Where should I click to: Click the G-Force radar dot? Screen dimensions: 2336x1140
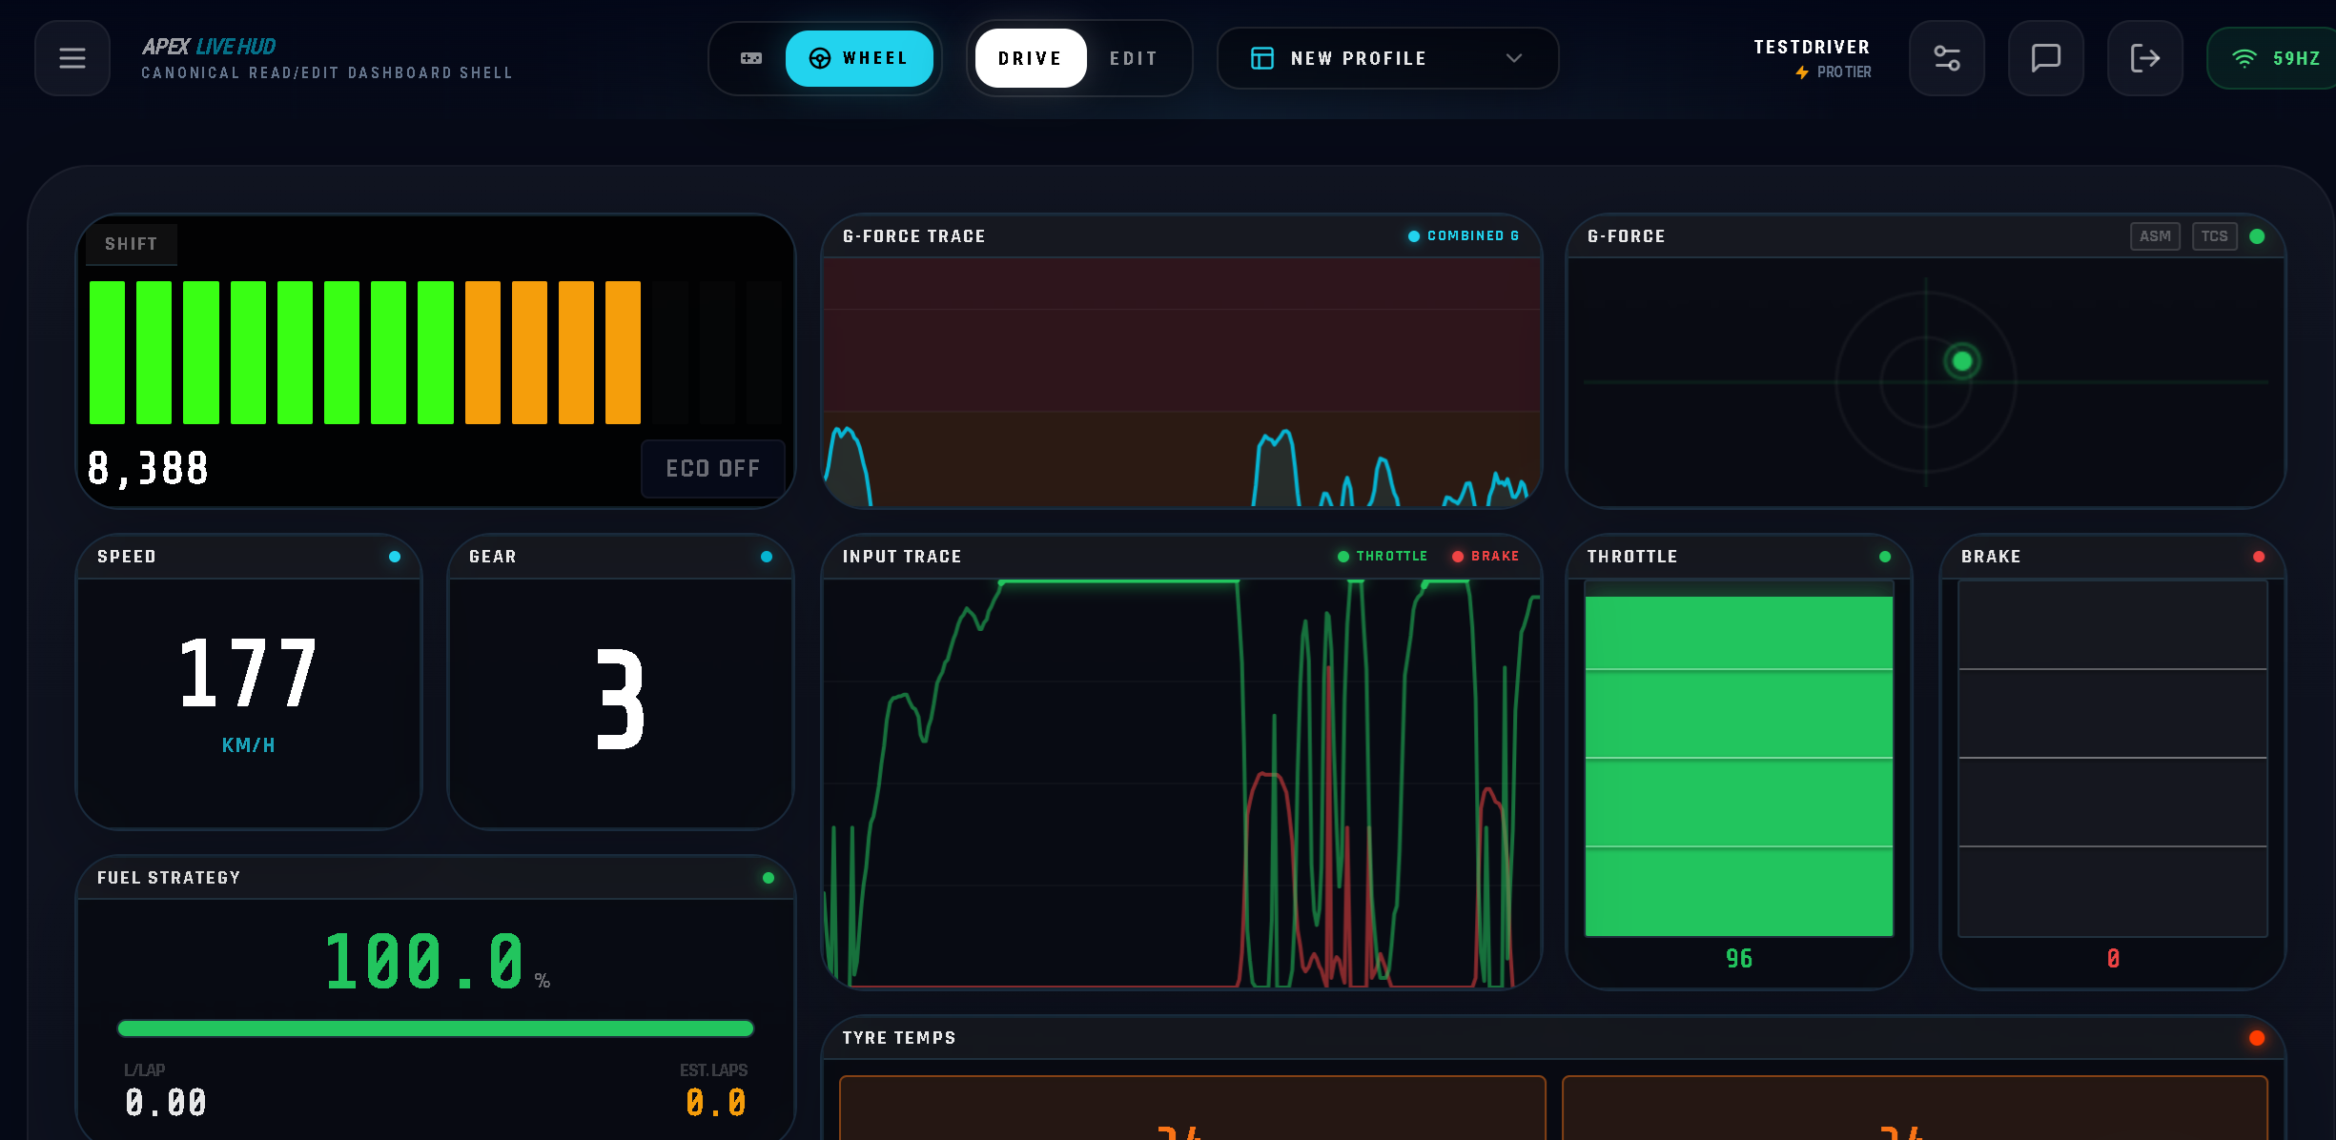(x=1962, y=361)
